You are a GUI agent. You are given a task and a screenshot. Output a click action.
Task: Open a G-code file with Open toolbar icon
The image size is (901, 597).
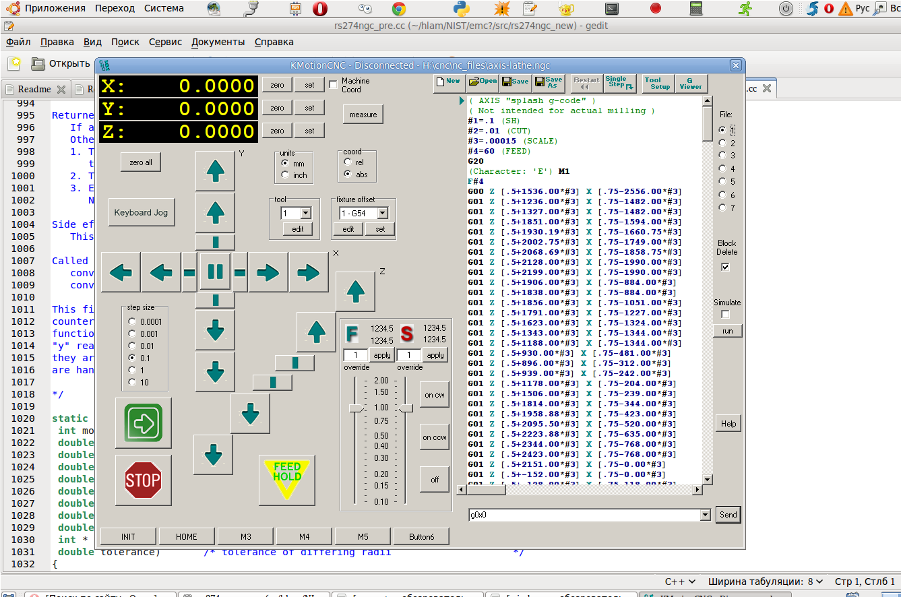coord(483,82)
